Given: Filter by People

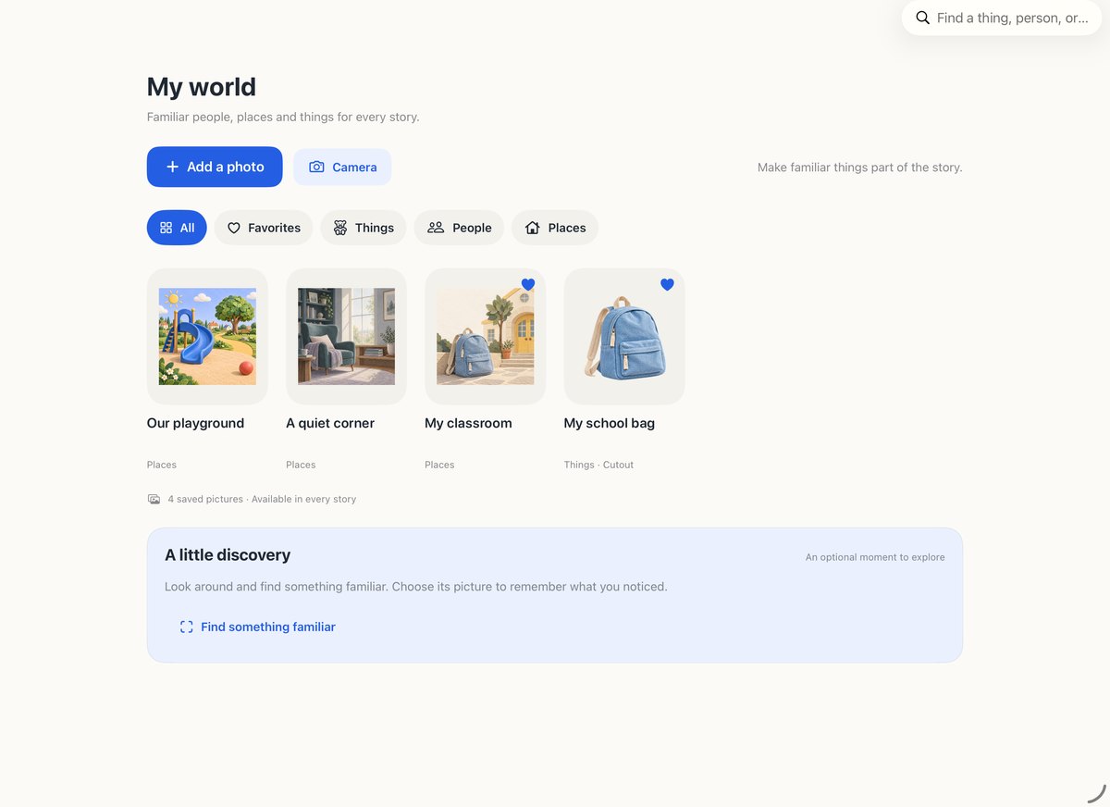Looking at the screenshot, I should tap(459, 228).
